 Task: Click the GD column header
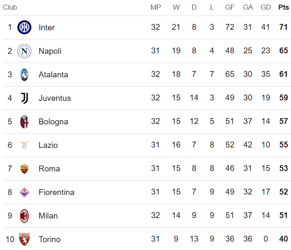(x=266, y=8)
